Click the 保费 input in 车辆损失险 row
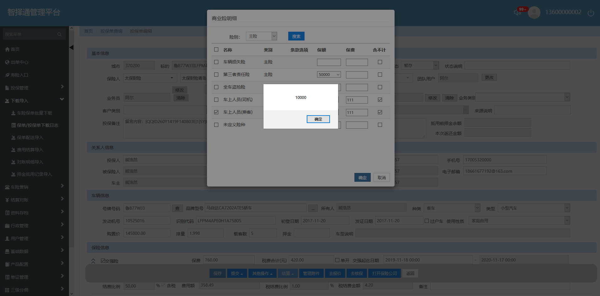The width and height of the screenshot is (600, 296). click(x=357, y=62)
